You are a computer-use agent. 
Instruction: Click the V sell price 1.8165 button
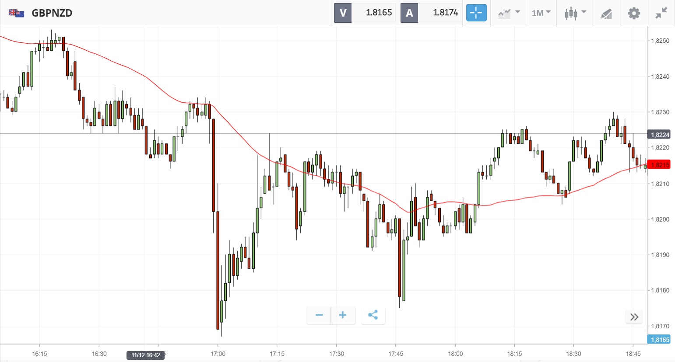tap(365, 13)
